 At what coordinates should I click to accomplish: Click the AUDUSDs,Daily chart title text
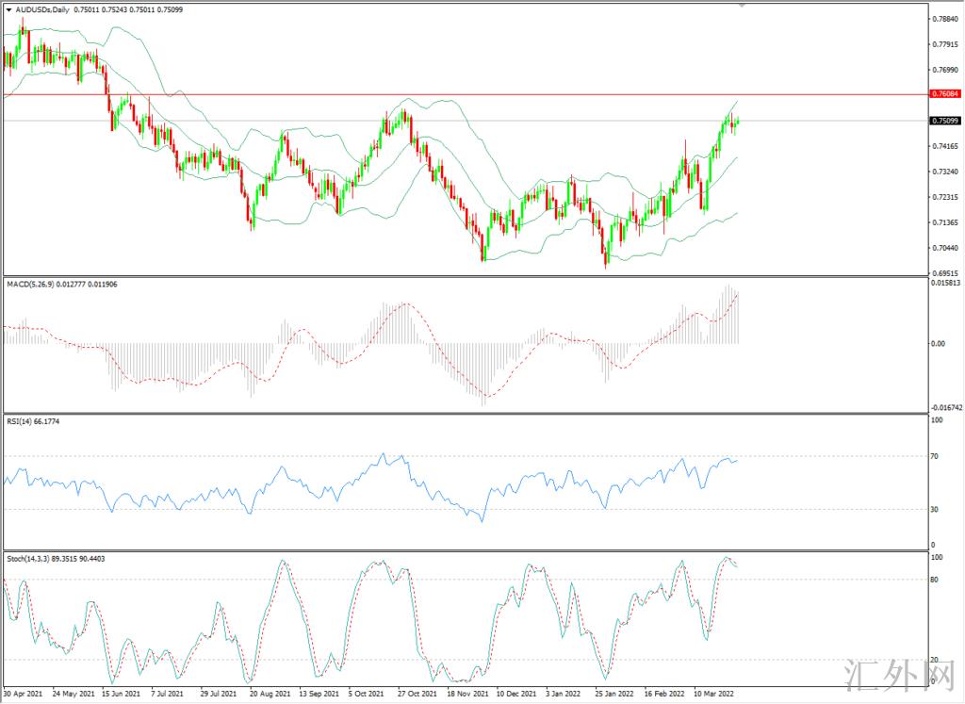[x=42, y=9]
